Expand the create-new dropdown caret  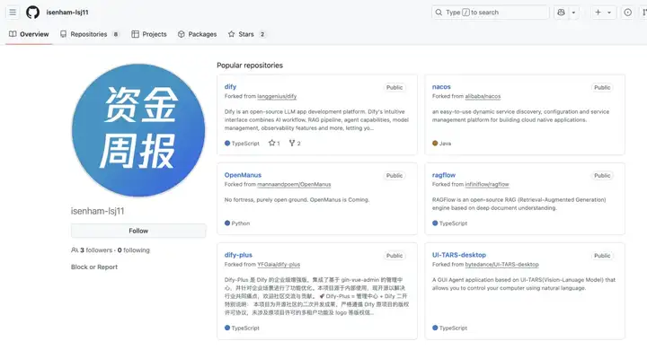(x=609, y=13)
